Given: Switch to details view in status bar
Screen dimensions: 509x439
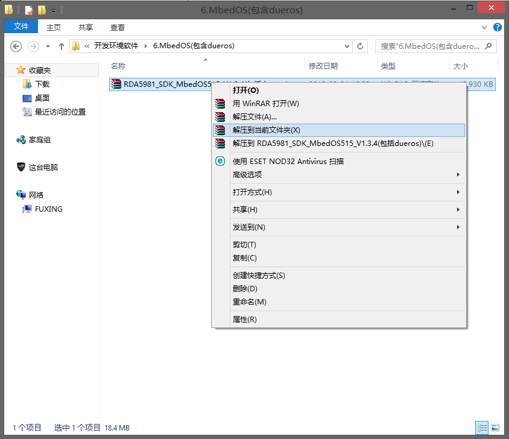Looking at the screenshot, I should coord(482,428).
